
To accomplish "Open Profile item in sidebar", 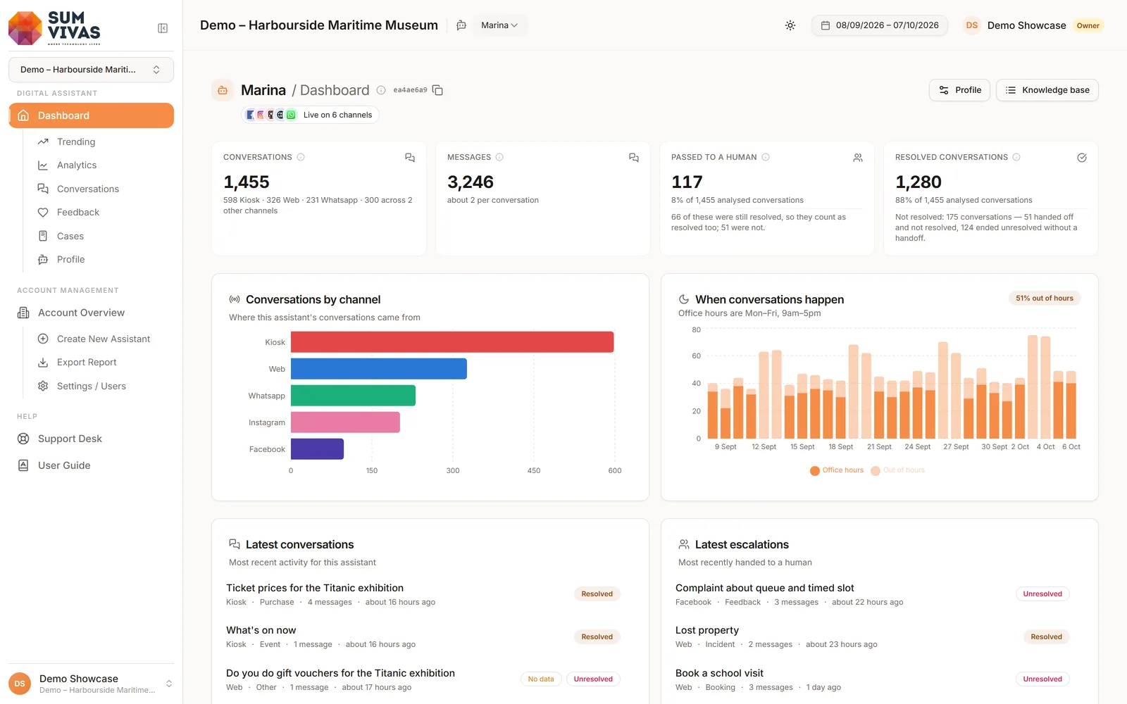I will 70,260.
